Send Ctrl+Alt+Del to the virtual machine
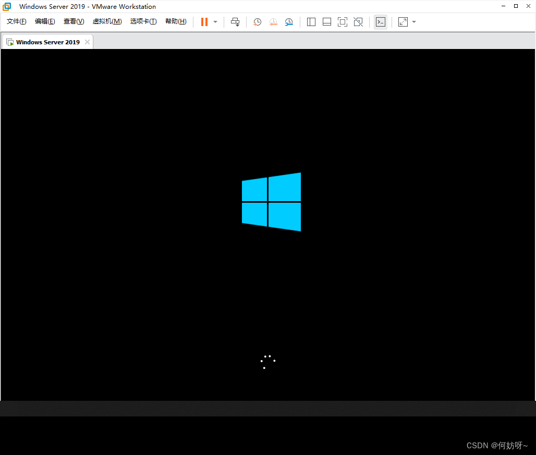Screen dimensions: 536x455 coord(235,22)
